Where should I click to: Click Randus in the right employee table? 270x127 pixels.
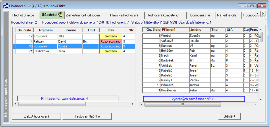174,46
